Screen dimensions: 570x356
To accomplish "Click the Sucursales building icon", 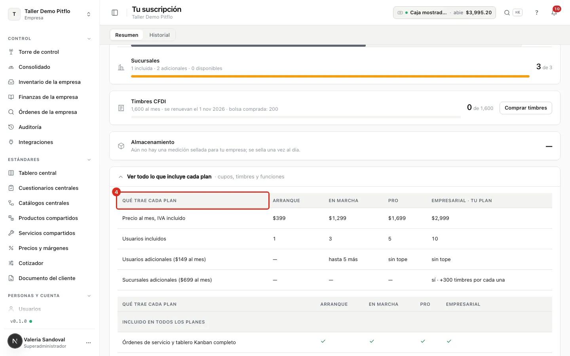I will [x=121, y=68].
